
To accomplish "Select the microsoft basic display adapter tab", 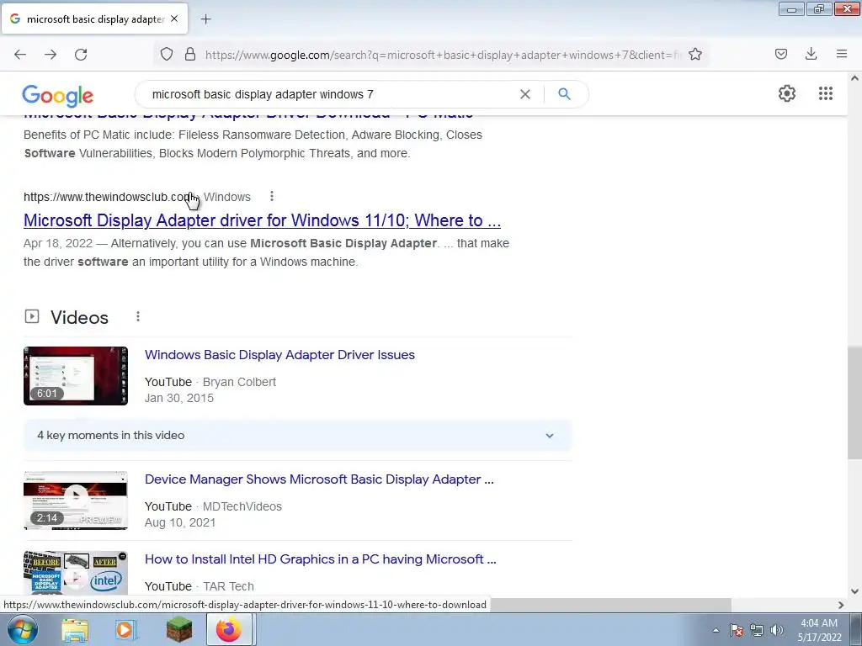I will tap(94, 19).
